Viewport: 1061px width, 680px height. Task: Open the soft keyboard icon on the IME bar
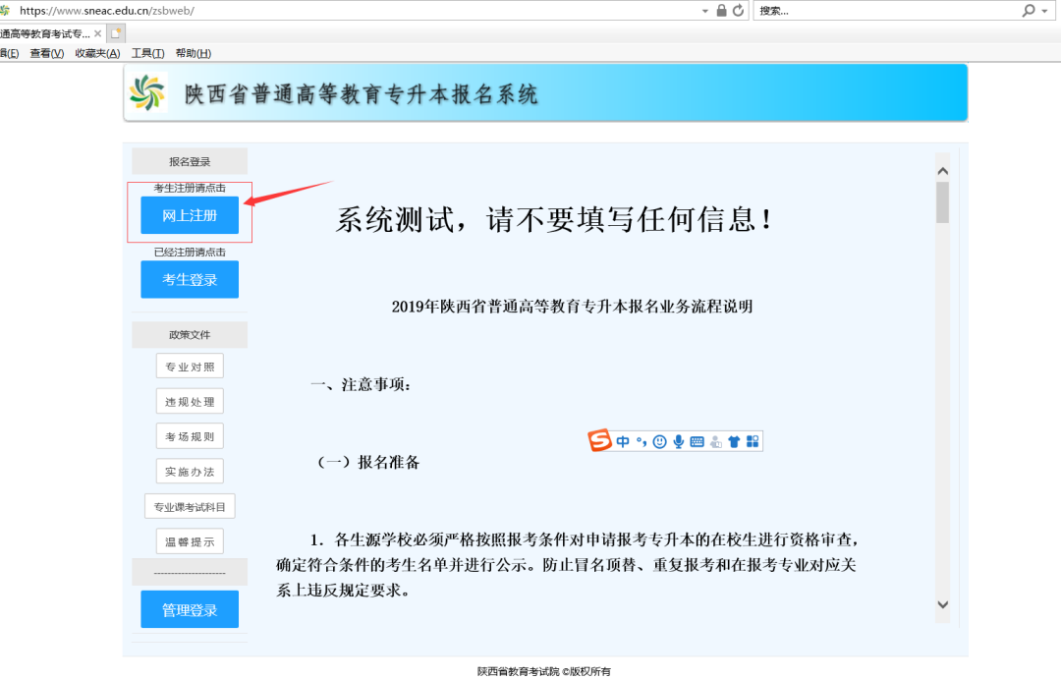click(697, 442)
